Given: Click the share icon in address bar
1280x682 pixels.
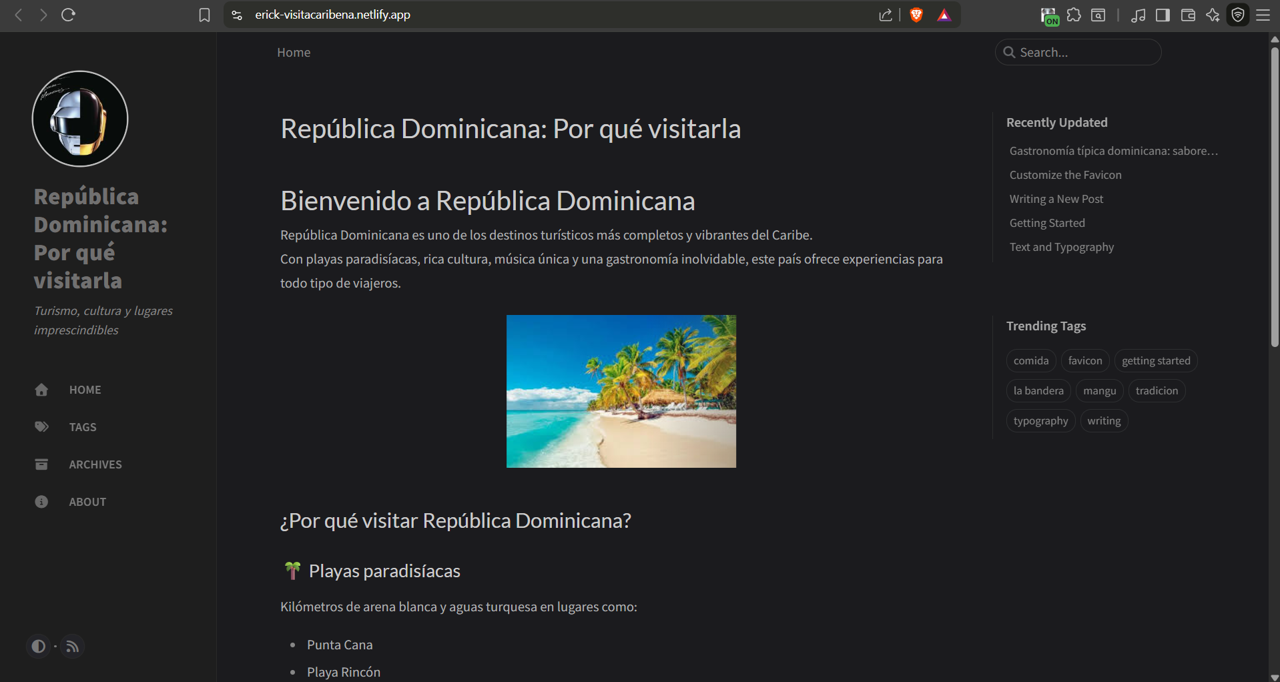Looking at the screenshot, I should 886,15.
